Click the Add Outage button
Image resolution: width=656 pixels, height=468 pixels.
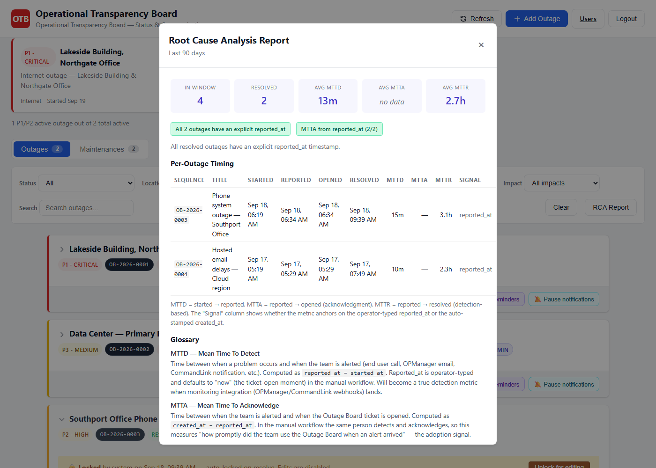[x=537, y=19]
